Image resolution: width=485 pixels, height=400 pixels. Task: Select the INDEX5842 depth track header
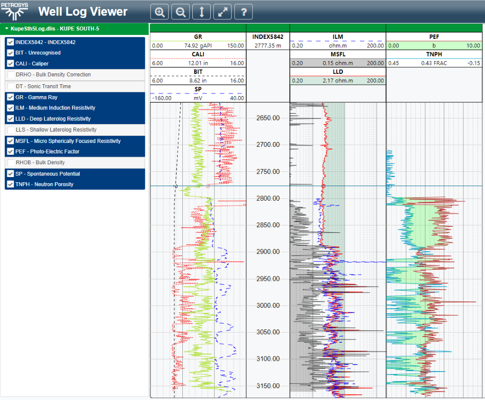268,37
